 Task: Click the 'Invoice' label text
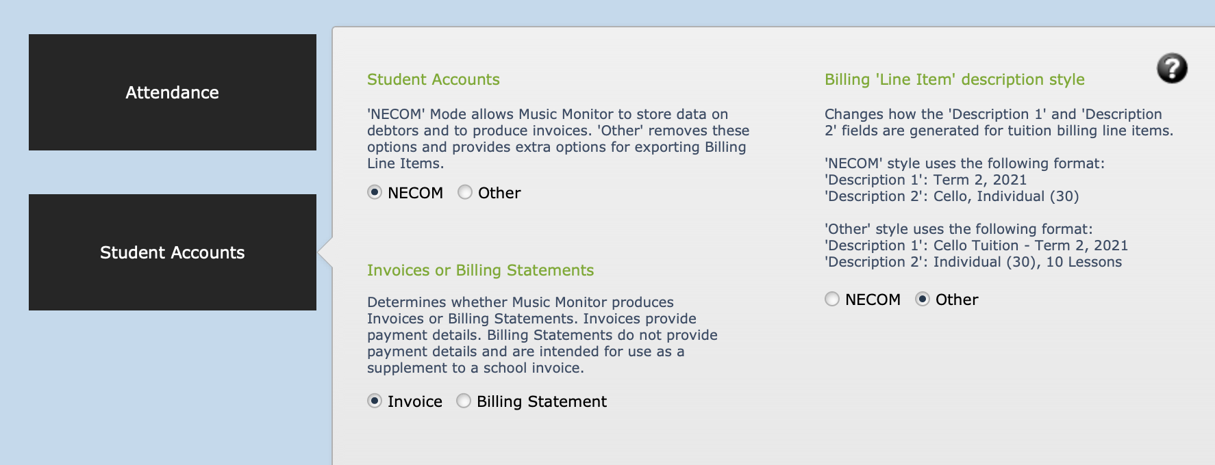[x=415, y=401]
